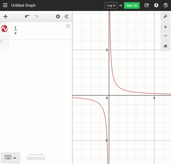Zoom out of the graph
Image resolution: width=171 pixels, height=164 pixels.
165,36
